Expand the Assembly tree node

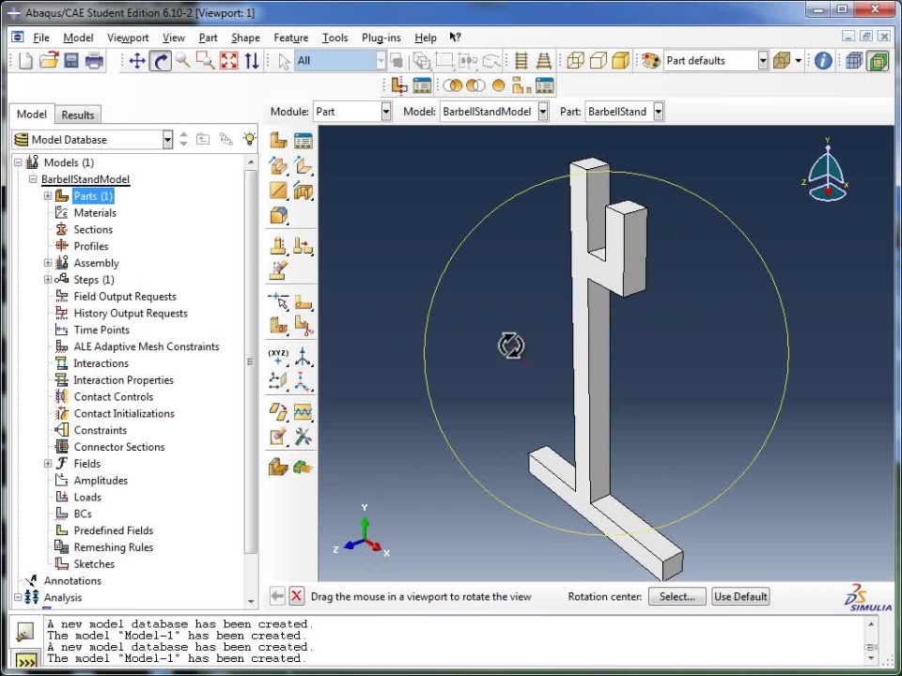(x=48, y=263)
